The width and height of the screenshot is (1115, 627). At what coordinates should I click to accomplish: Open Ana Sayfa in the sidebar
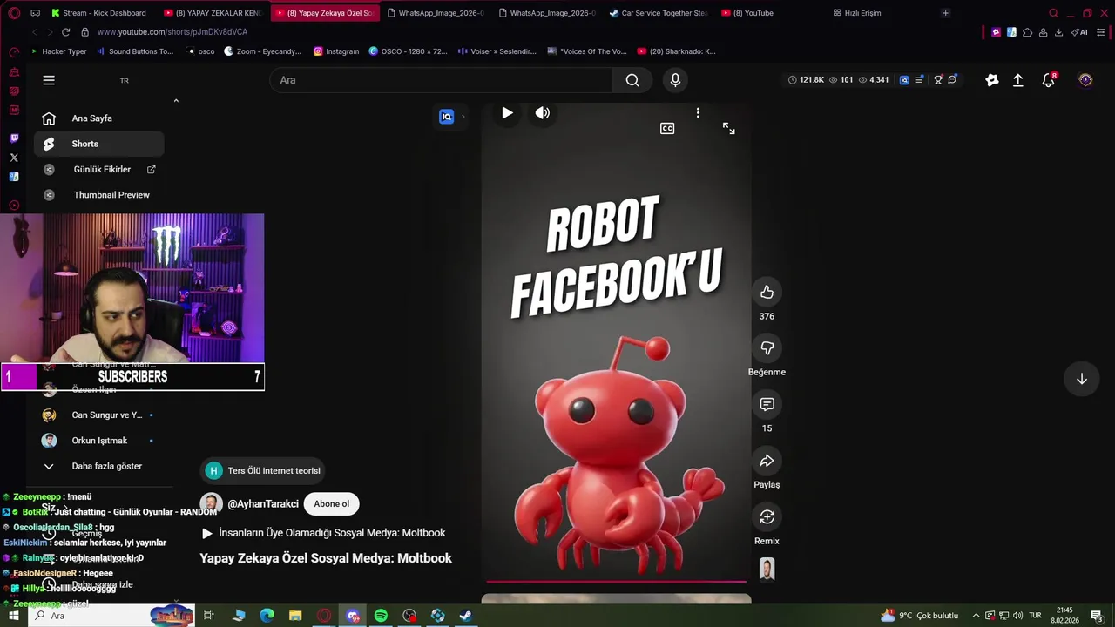[98, 118]
